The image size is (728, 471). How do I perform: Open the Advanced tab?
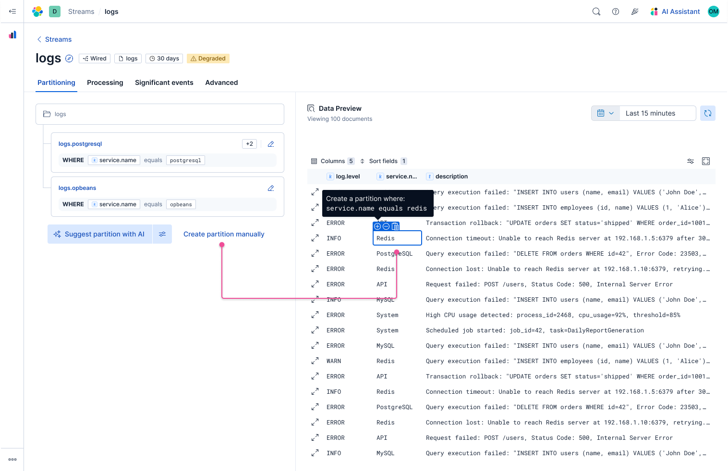[221, 82]
